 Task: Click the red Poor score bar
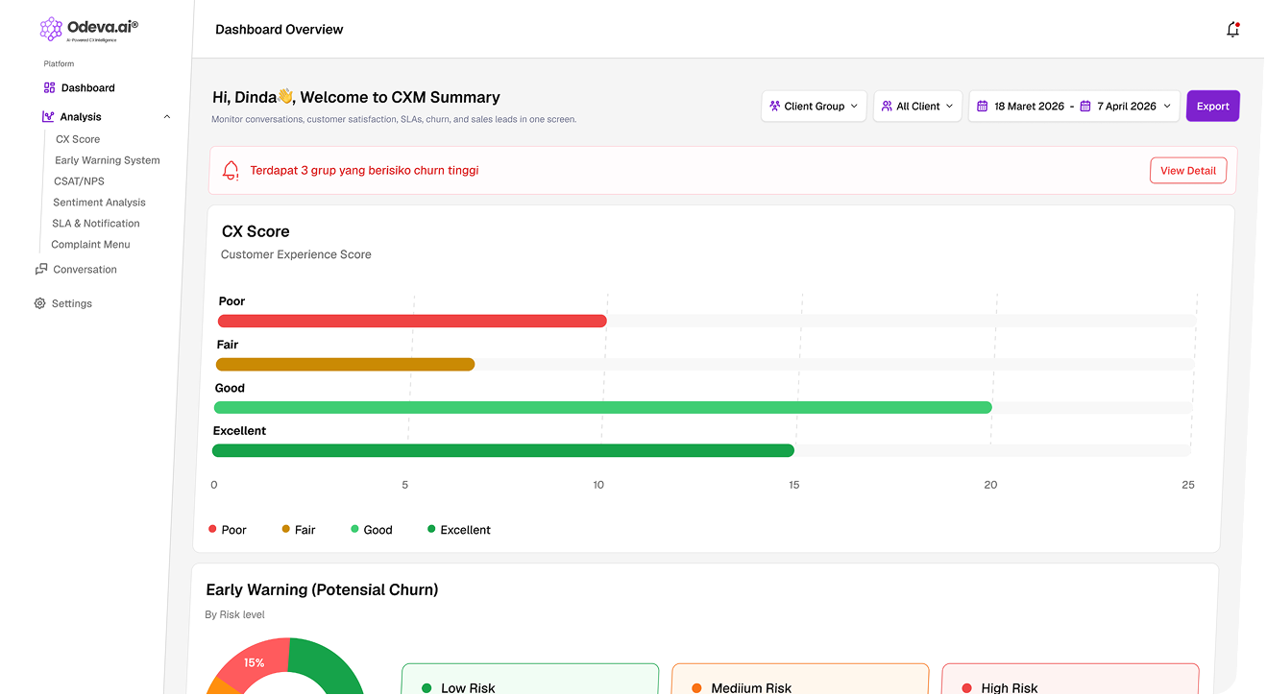tap(412, 322)
